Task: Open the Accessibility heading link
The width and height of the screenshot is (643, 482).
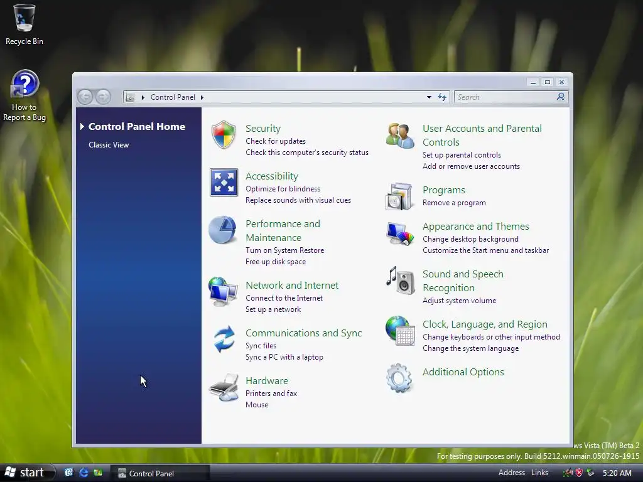Action: pyautogui.click(x=272, y=176)
